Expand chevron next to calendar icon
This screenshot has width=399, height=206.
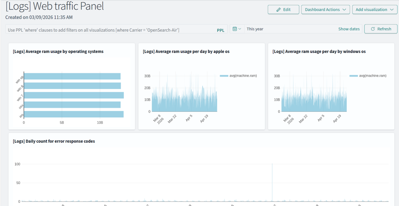(240, 29)
